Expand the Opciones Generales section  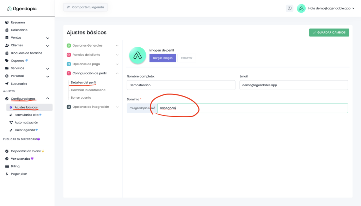click(x=117, y=46)
